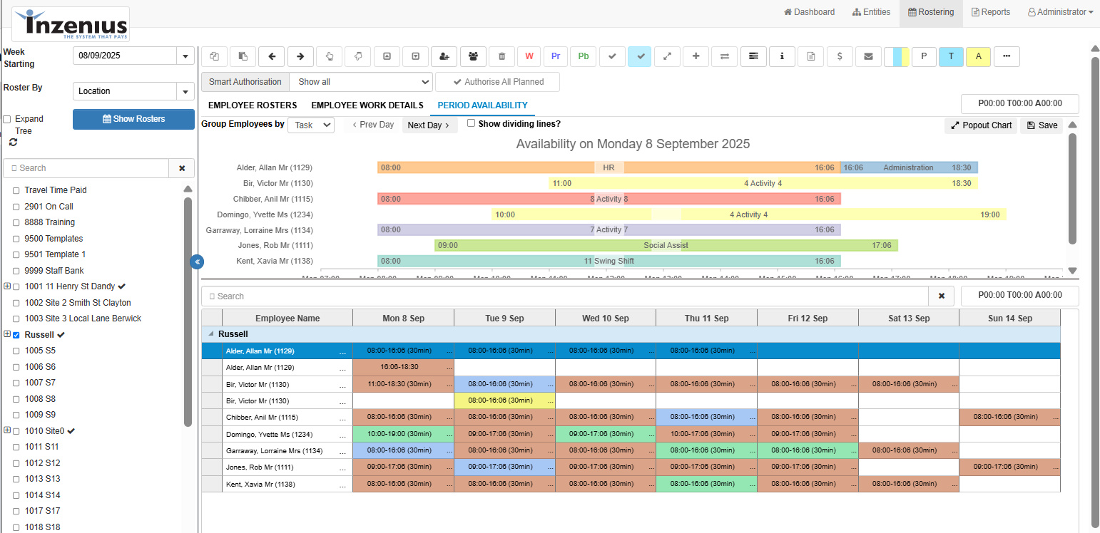
Task: Click the paste clipboard icon
Action: [243, 56]
